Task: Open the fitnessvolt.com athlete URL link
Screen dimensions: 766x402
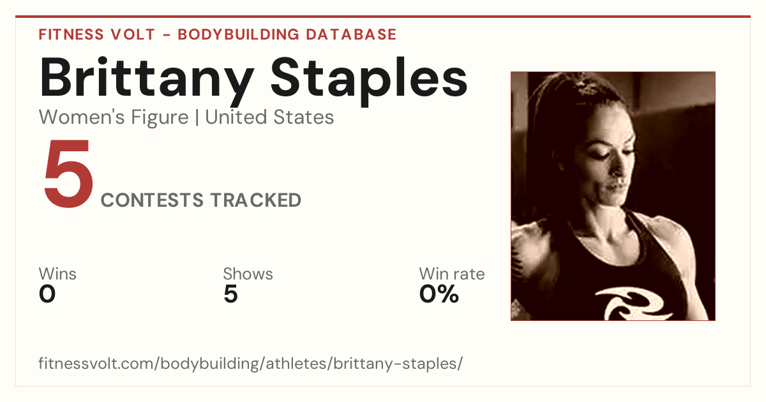Action: (250, 364)
